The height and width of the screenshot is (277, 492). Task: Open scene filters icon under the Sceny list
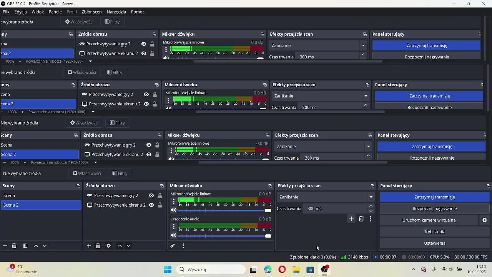pyautogui.click(x=25, y=246)
